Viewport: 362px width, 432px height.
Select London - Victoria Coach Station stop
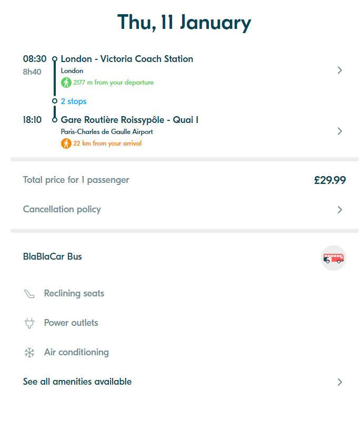(127, 59)
